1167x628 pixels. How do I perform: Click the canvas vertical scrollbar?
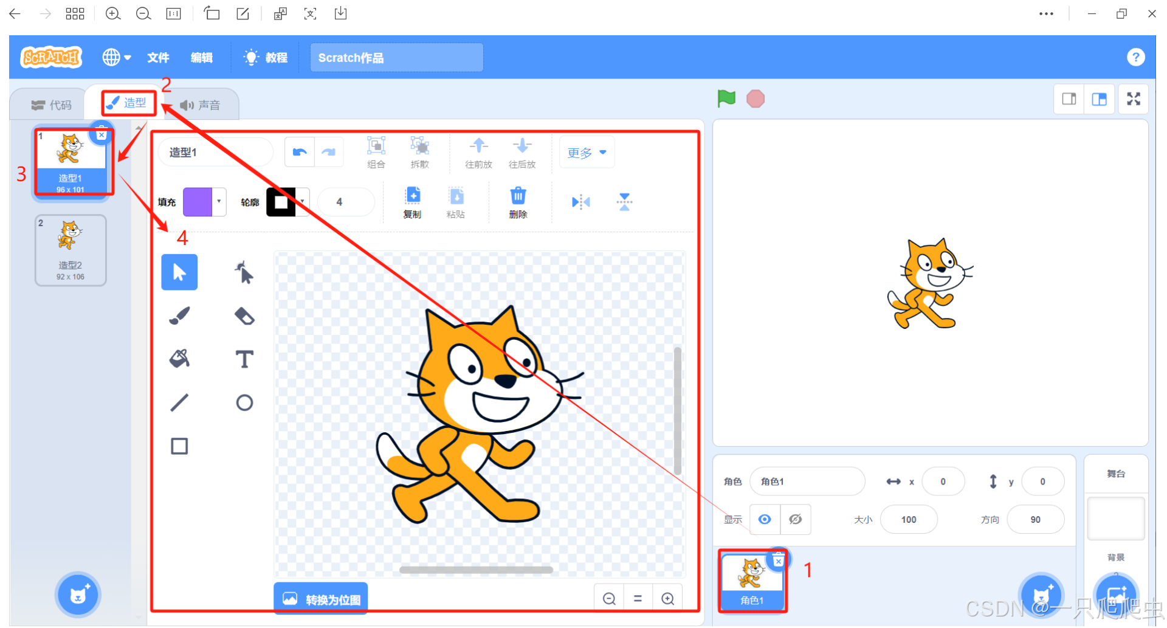point(677,410)
